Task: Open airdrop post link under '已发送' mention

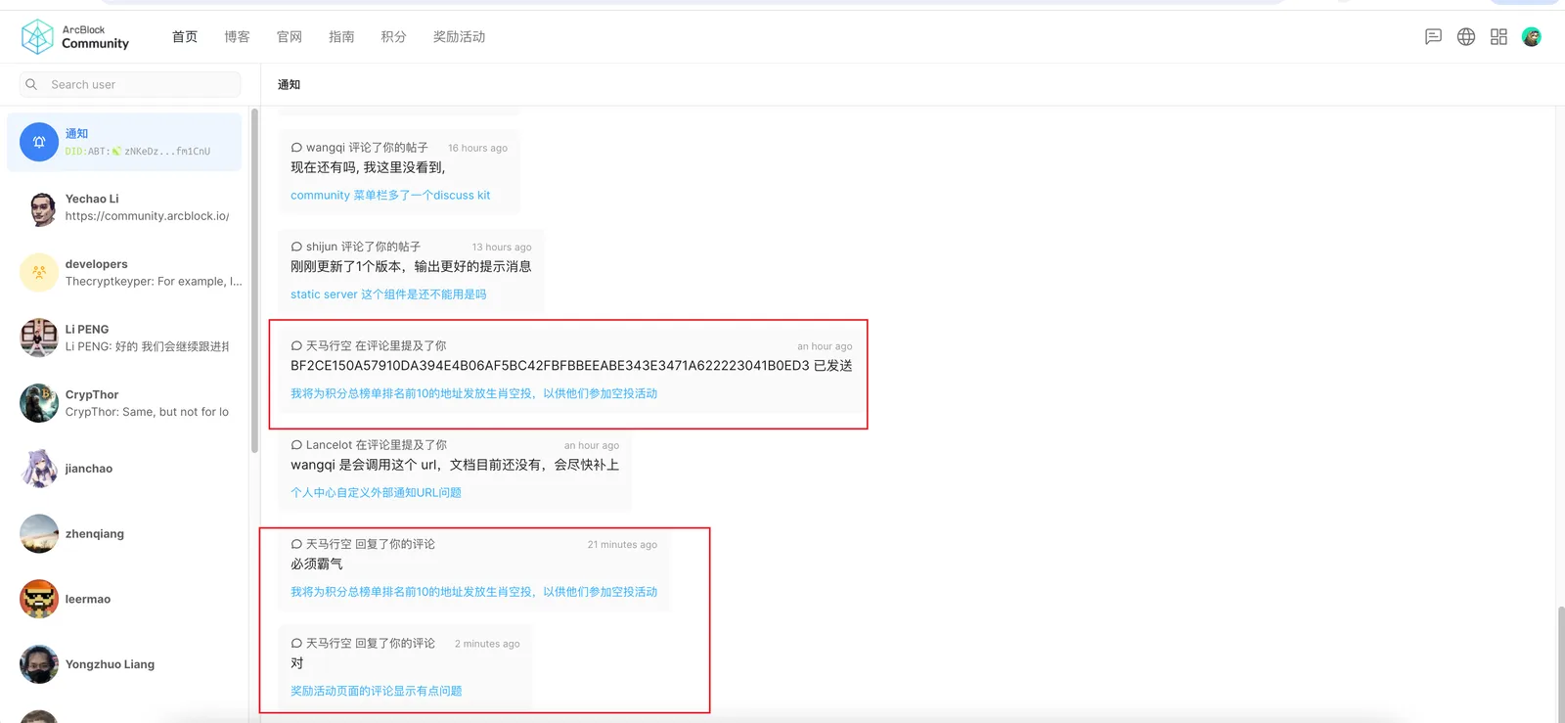Action: coord(473,393)
